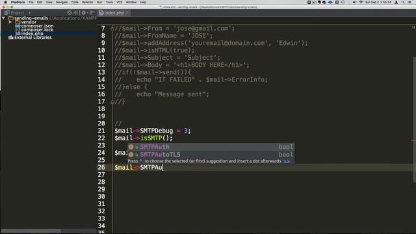This screenshot has height=234, width=416.
Task: Click the SMTPAuth property icon in popup
Action: click(x=131, y=147)
